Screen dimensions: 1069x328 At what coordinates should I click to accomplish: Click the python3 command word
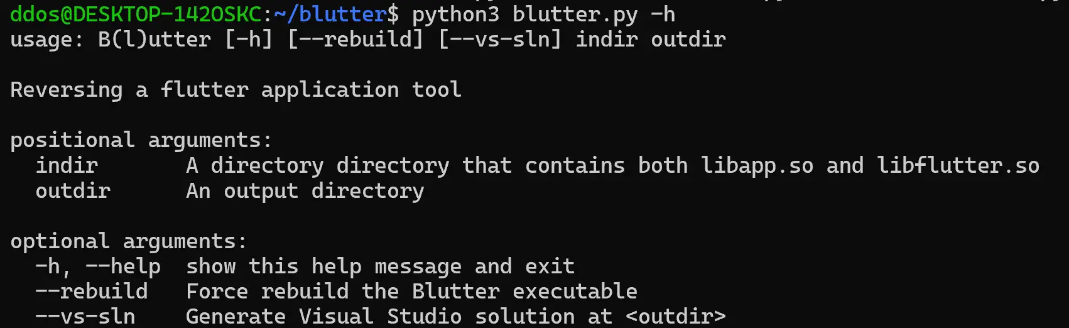[x=456, y=15]
